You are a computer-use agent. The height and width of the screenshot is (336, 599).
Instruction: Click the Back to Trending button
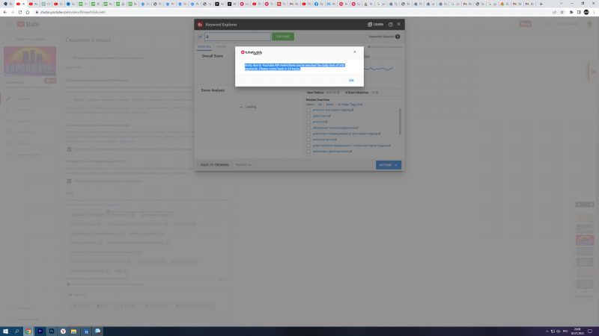(x=214, y=164)
